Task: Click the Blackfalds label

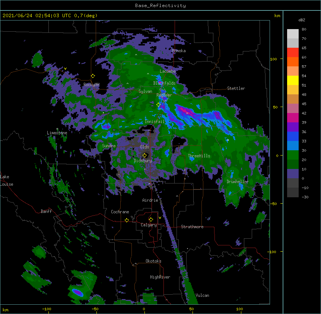Action: (164, 83)
